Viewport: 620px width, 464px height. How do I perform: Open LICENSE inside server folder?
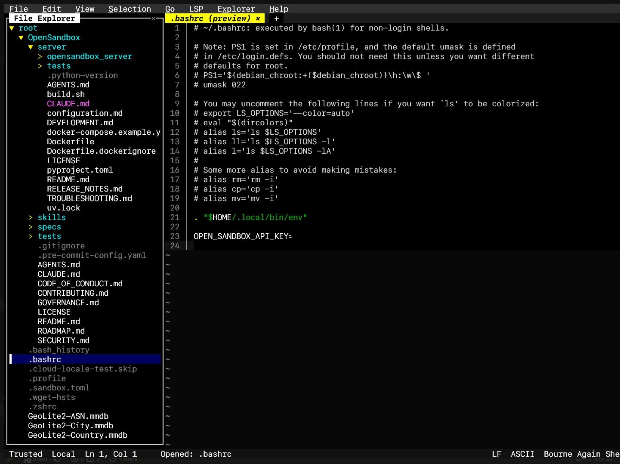click(x=64, y=161)
